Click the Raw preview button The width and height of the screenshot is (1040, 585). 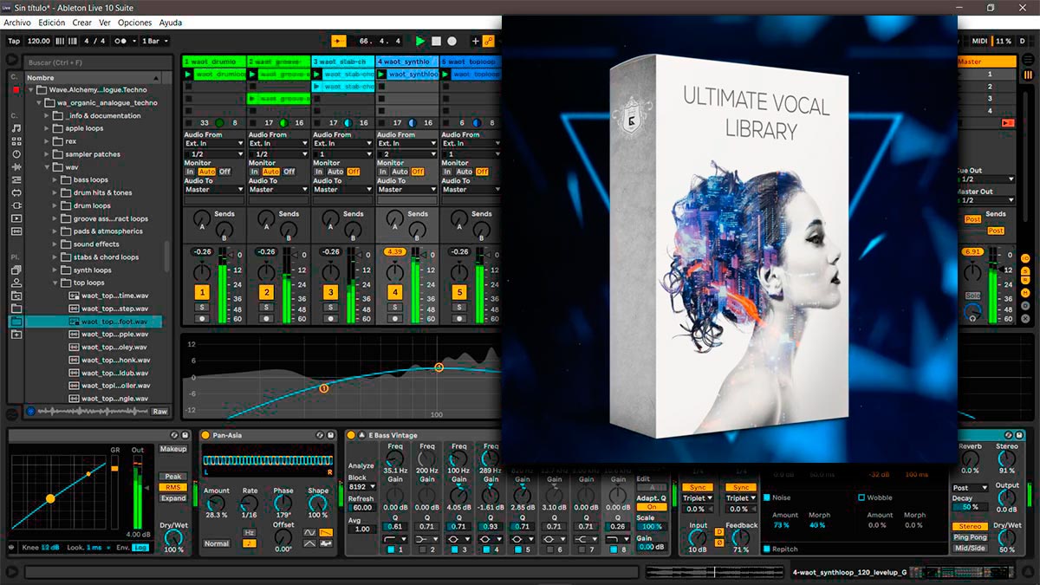pyautogui.click(x=159, y=412)
